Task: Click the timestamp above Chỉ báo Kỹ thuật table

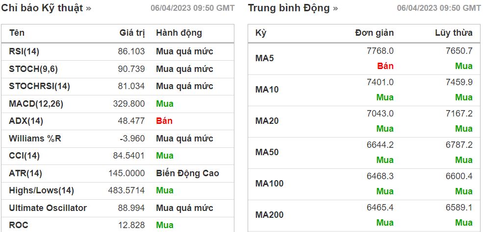Action: [193, 8]
